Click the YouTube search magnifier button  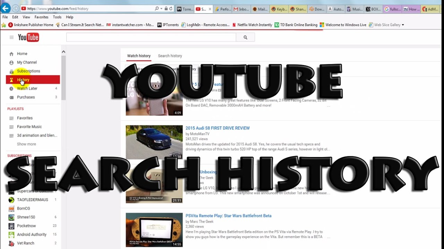(245, 37)
